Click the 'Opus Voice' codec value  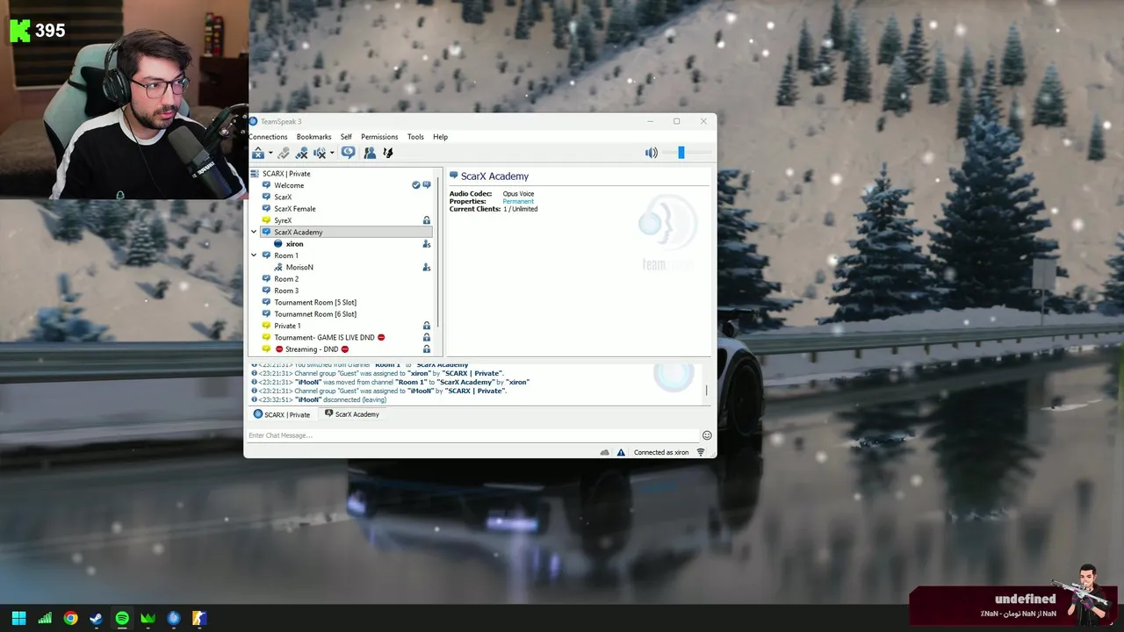click(x=519, y=194)
